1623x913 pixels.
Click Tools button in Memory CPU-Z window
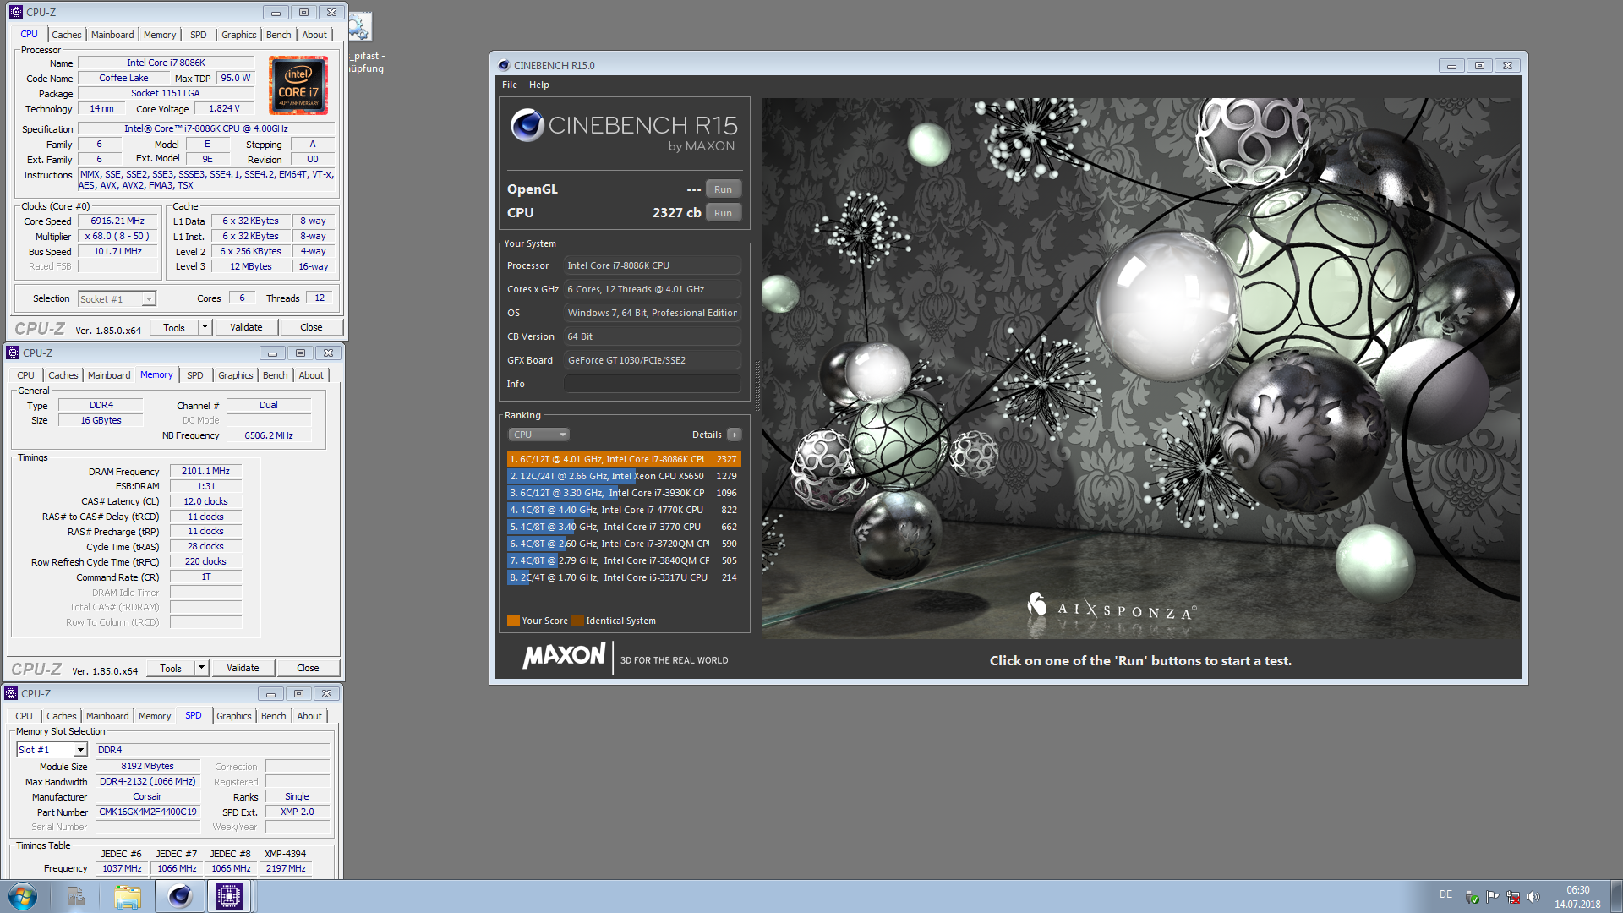[x=171, y=668]
